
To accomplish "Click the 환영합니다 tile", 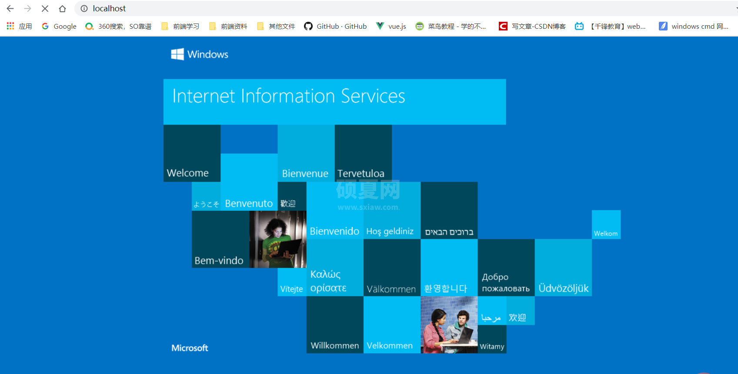I will click(x=449, y=268).
